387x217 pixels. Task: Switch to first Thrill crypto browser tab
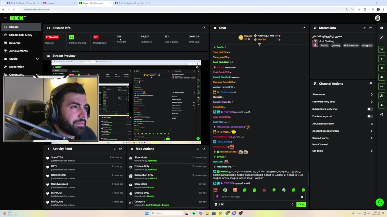tap(23, 3)
